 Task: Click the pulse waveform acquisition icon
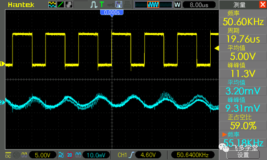[93, 5]
